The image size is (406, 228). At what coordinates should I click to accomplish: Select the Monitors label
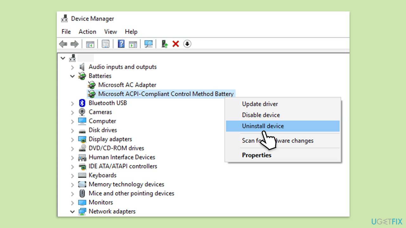point(101,202)
